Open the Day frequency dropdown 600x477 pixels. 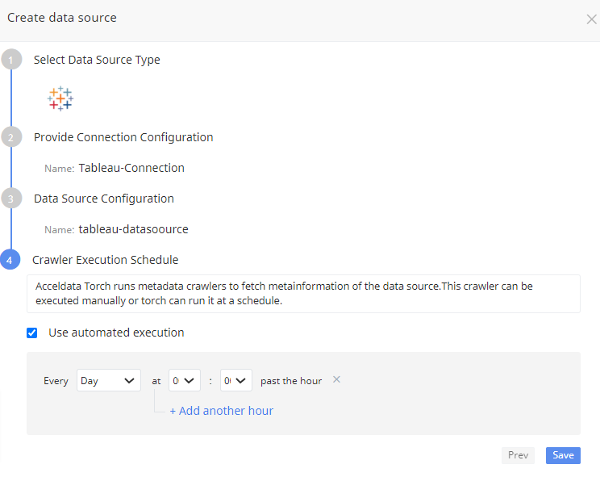pyautogui.click(x=109, y=381)
